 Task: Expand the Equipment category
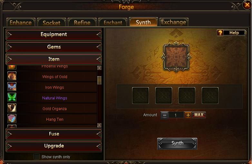54,34
